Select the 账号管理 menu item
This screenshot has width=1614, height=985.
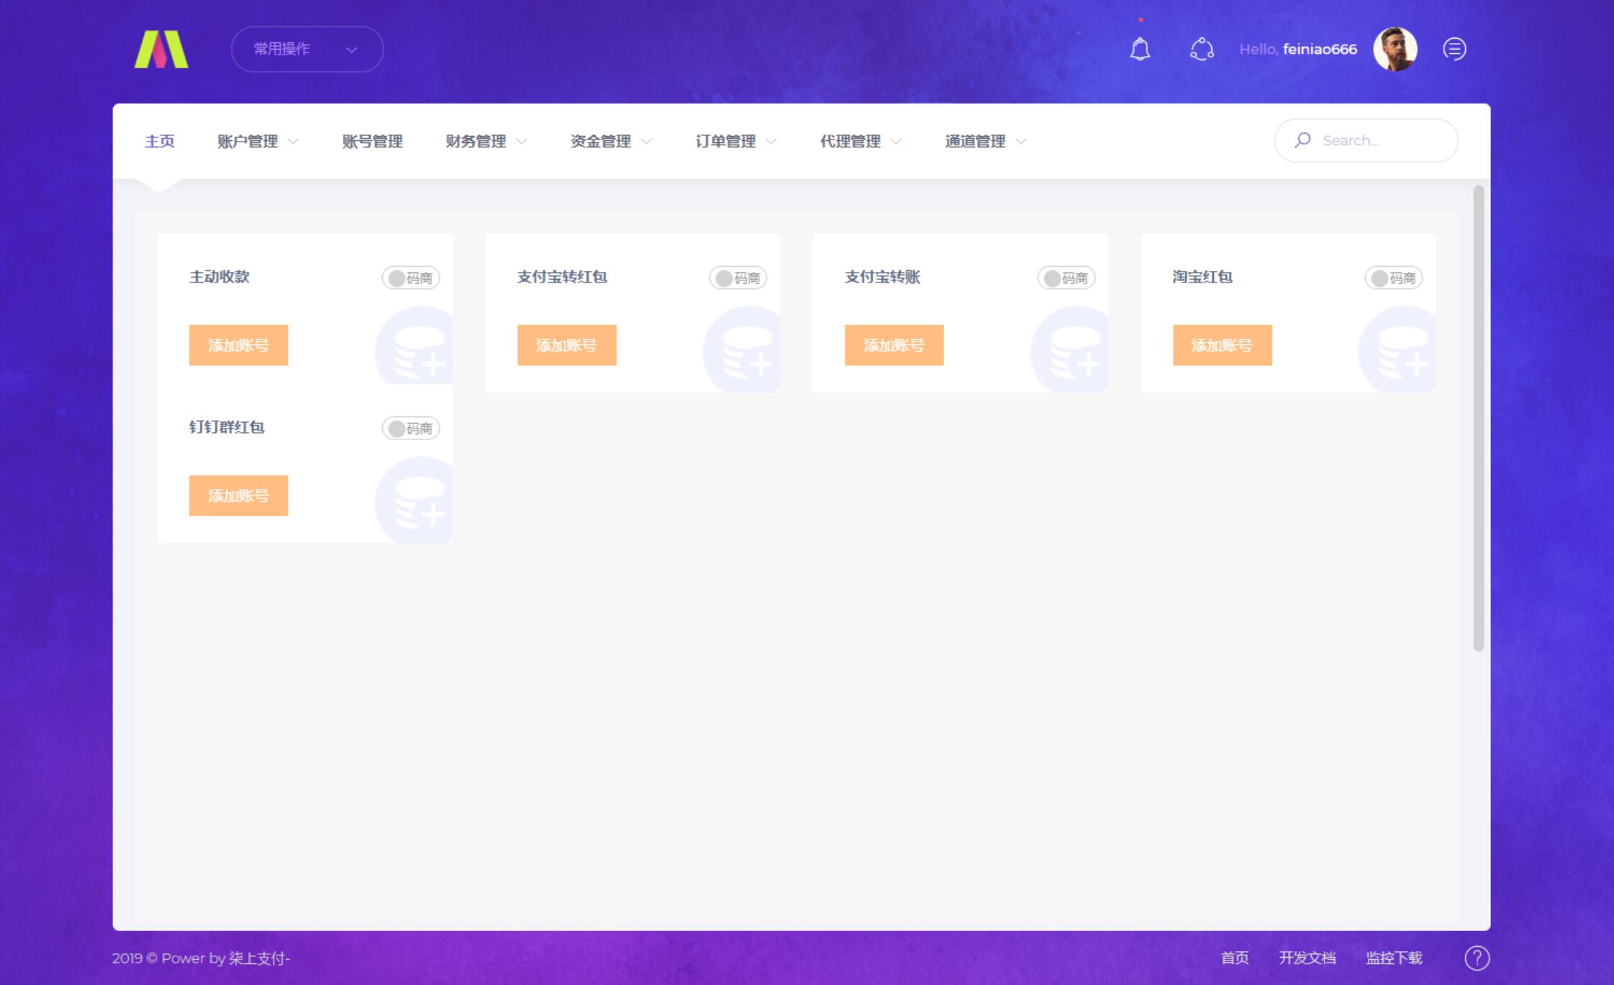[x=371, y=142]
